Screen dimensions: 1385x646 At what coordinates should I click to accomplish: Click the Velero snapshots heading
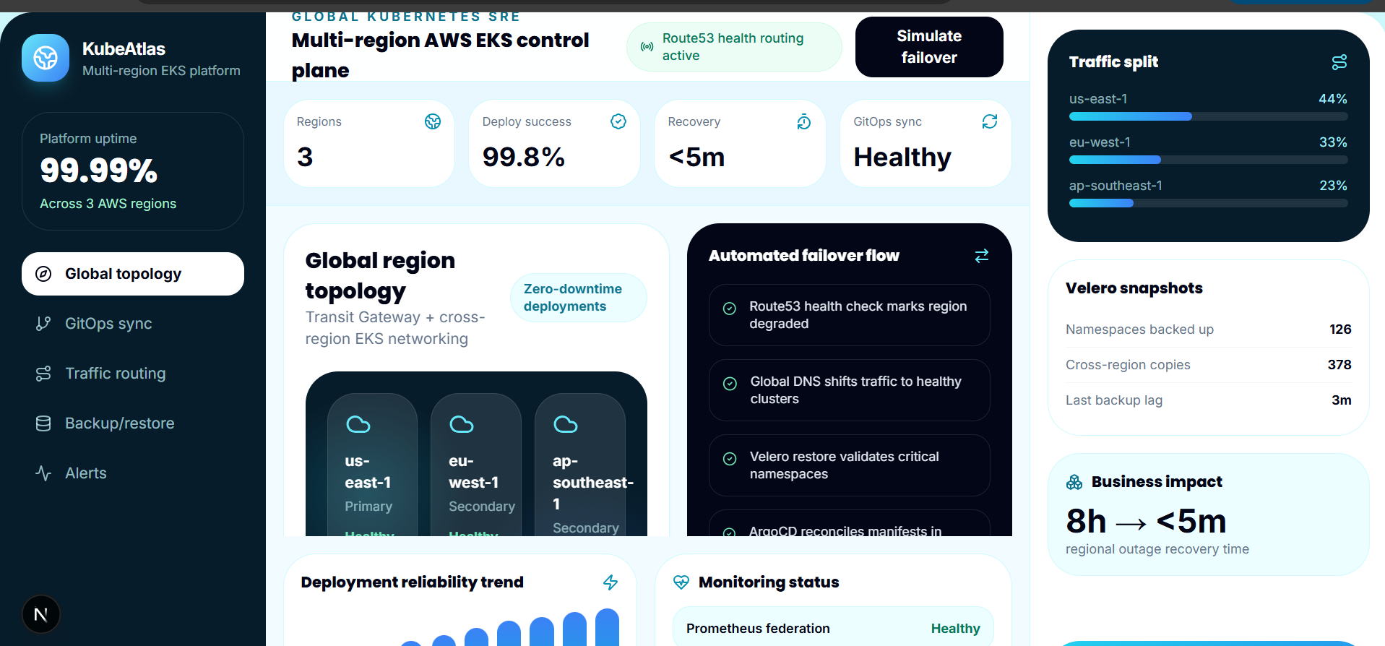(x=1134, y=288)
